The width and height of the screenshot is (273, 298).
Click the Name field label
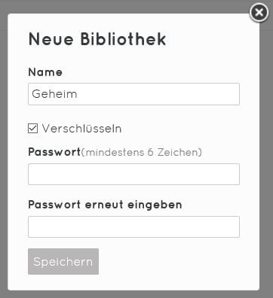[45, 72]
